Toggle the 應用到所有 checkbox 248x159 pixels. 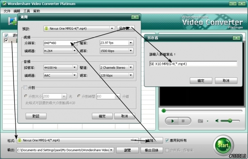pyautogui.click(x=167, y=140)
